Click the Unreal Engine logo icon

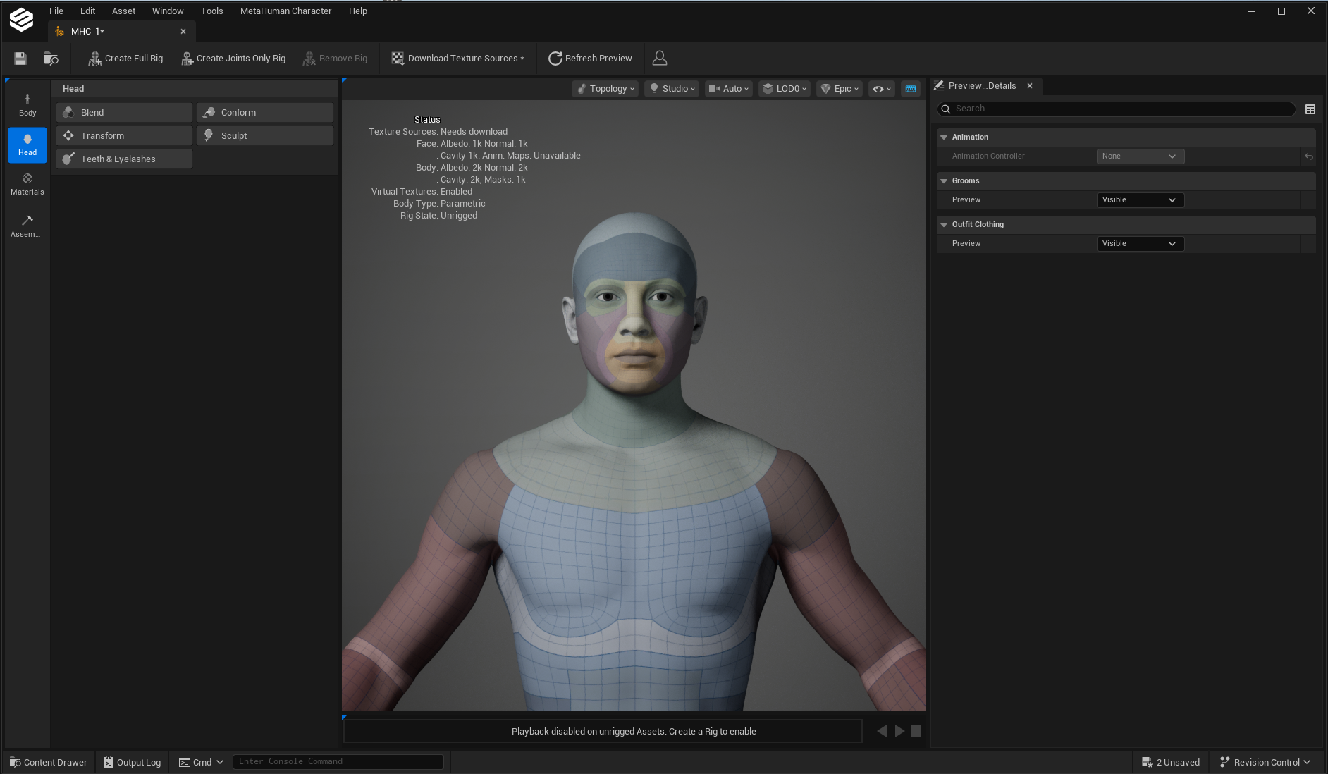click(21, 19)
